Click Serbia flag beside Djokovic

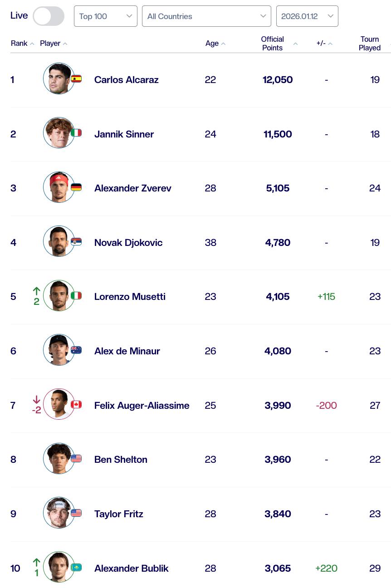tap(76, 241)
